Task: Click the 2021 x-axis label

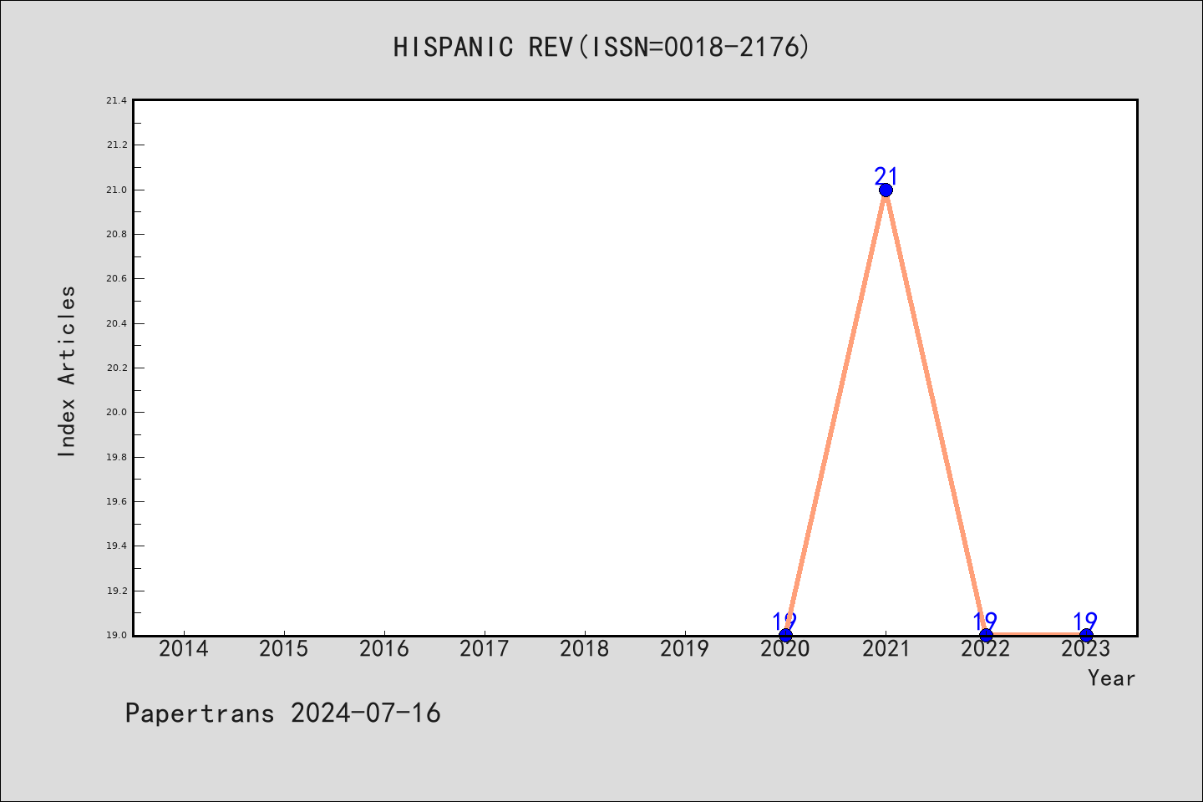Action: point(886,648)
